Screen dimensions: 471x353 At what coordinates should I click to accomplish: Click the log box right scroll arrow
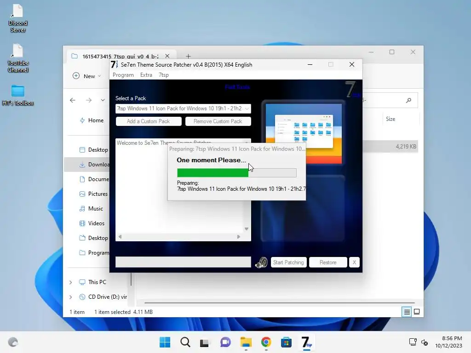[239, 237]
